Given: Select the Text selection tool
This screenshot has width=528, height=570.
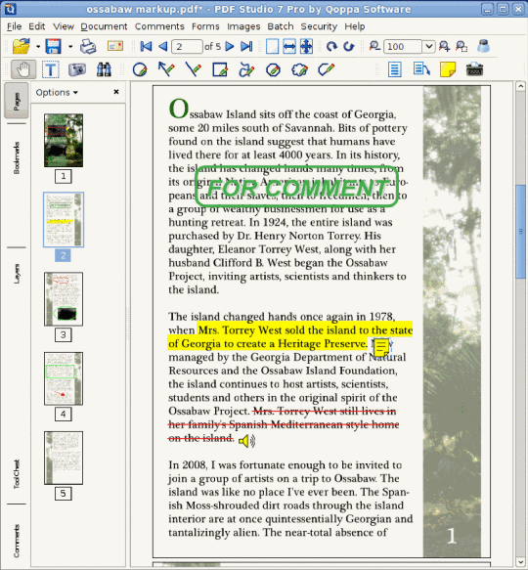Looking at the screenshot, I should (51, 69).
